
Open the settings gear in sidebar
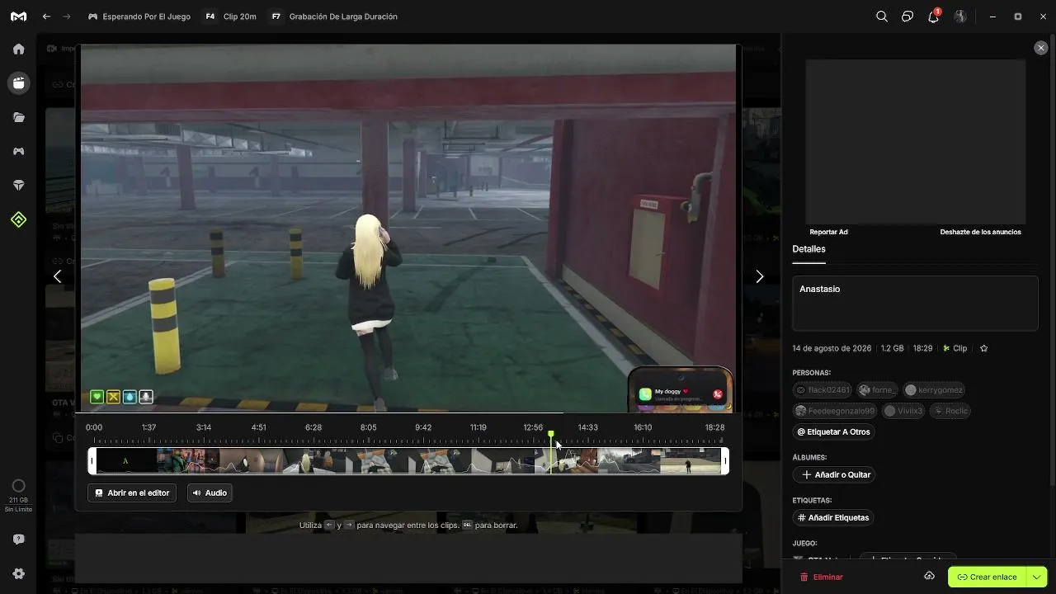point(18,573)
